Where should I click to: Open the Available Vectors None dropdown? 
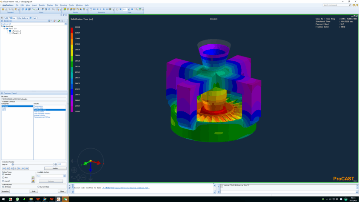[x=64, y=176]
